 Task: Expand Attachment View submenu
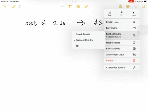point(122,55)
